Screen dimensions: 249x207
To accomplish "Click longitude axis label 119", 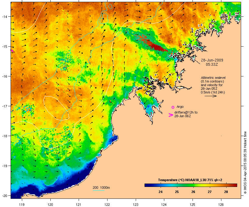I will tap(22, 205).
